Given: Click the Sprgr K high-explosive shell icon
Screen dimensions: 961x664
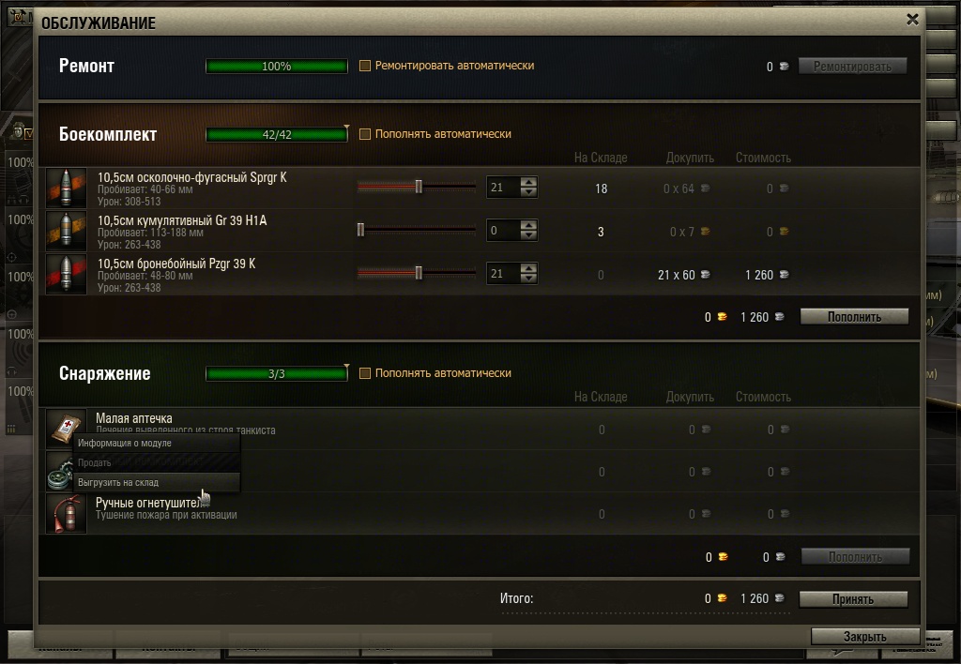Looking at the screenshot, I should pyautogui.click(x=67, y=189).
